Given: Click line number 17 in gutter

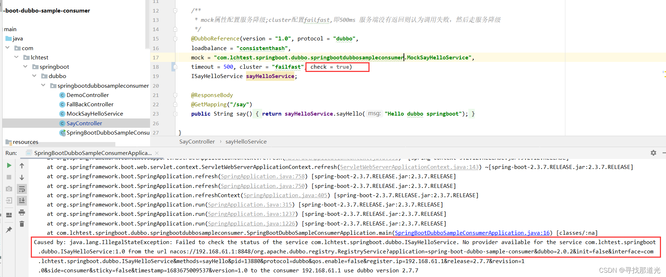Looking at the screenshot, I should (156, 58).
